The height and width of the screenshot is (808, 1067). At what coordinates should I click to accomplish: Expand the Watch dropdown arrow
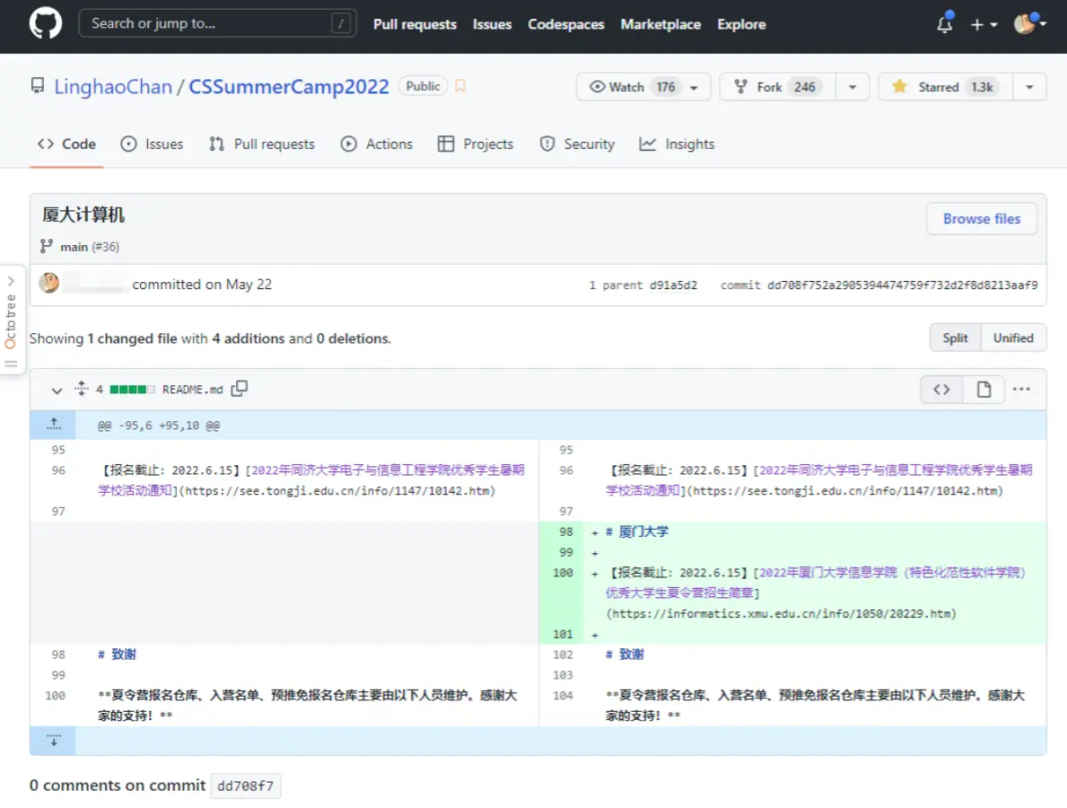click(694, 87)
